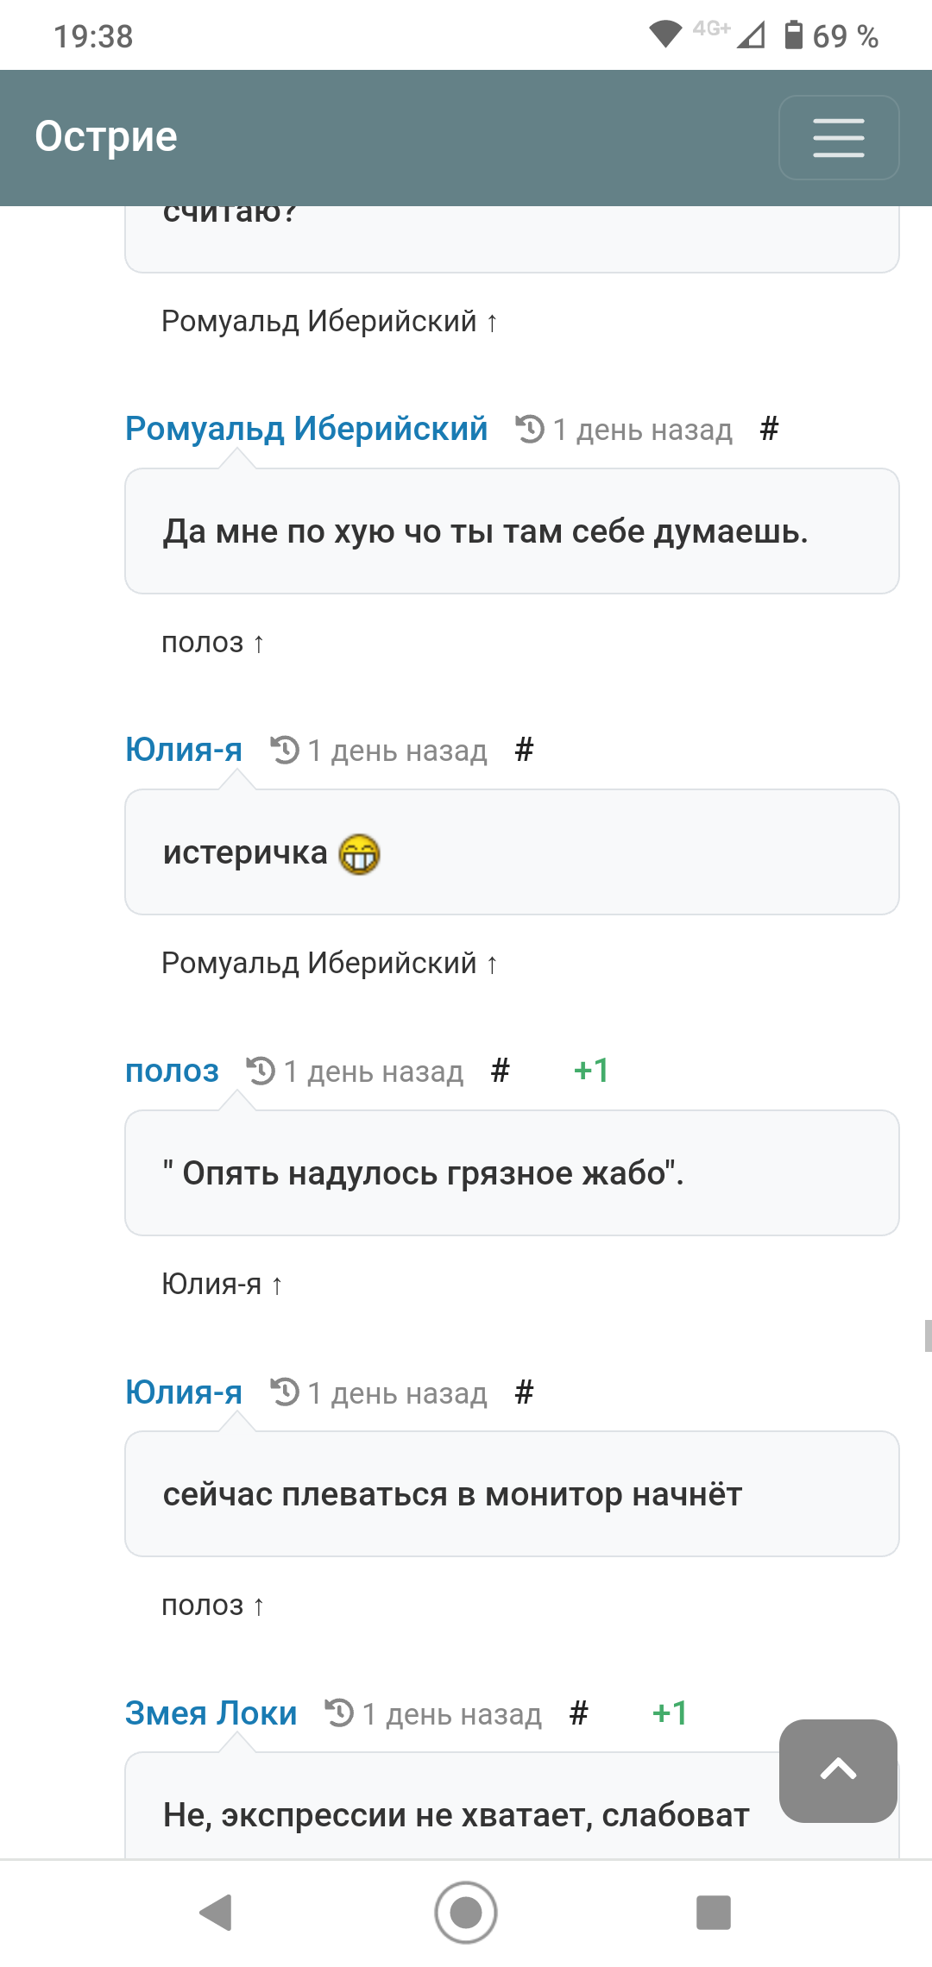Open the полоз author profile link
This screenshot has height=1967, width=932.
tap(172, 1071)
